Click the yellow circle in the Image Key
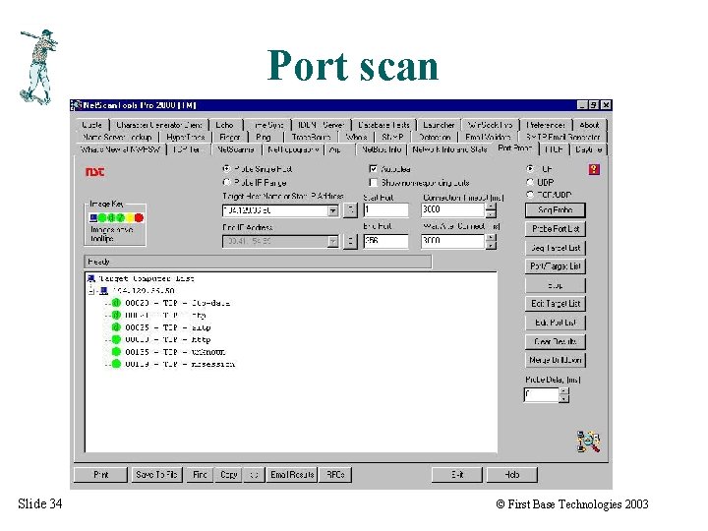 click(x=130, y=218)
